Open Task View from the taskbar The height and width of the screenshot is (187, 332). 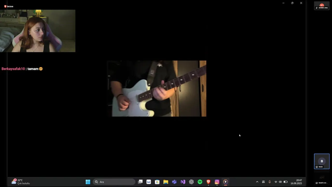point(140,182)
